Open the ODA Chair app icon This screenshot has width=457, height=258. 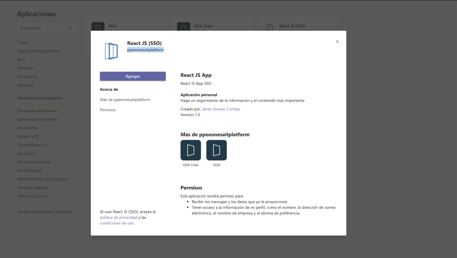point(190,150)
